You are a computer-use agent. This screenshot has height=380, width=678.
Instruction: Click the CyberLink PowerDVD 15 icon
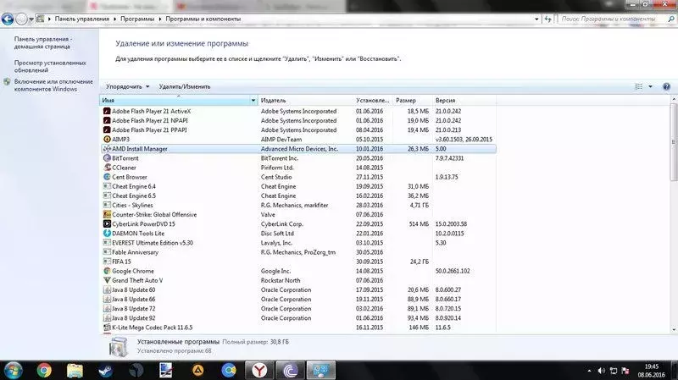tap(107, 224)
